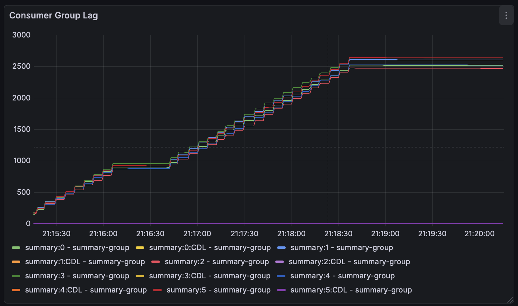Screen dimensions: 518x306
Task: Click the resize handle in panel corner
Action: (x=510, y=300)
